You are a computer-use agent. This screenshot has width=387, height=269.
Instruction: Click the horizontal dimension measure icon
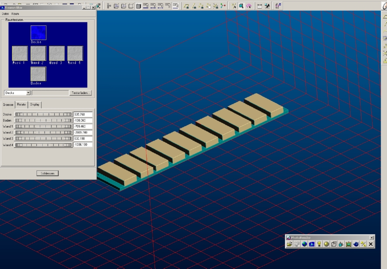pos(260,6)
